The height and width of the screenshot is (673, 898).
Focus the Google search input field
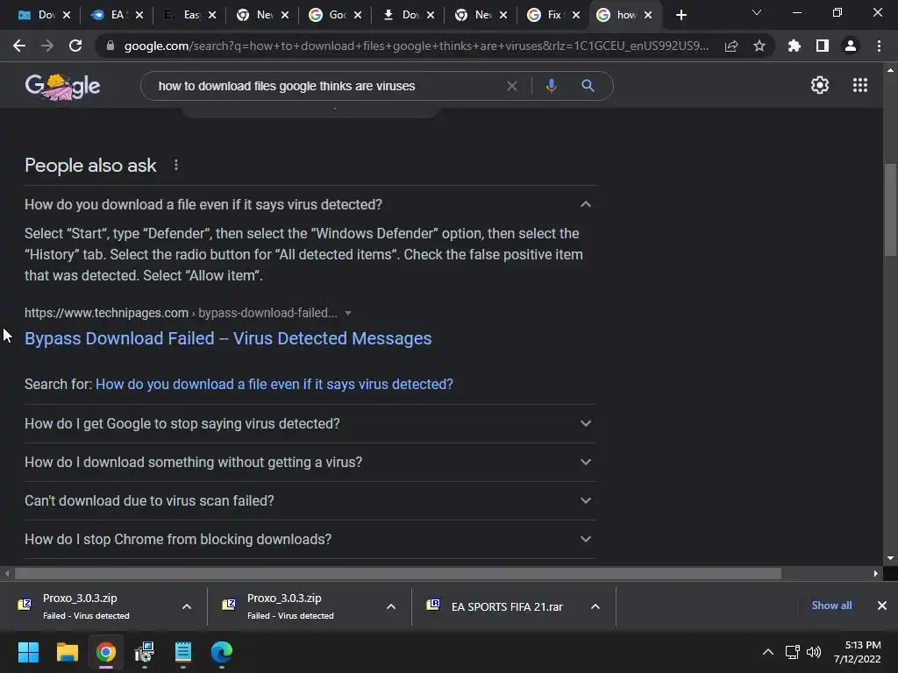pyautogui.click(x=326, y=86)
